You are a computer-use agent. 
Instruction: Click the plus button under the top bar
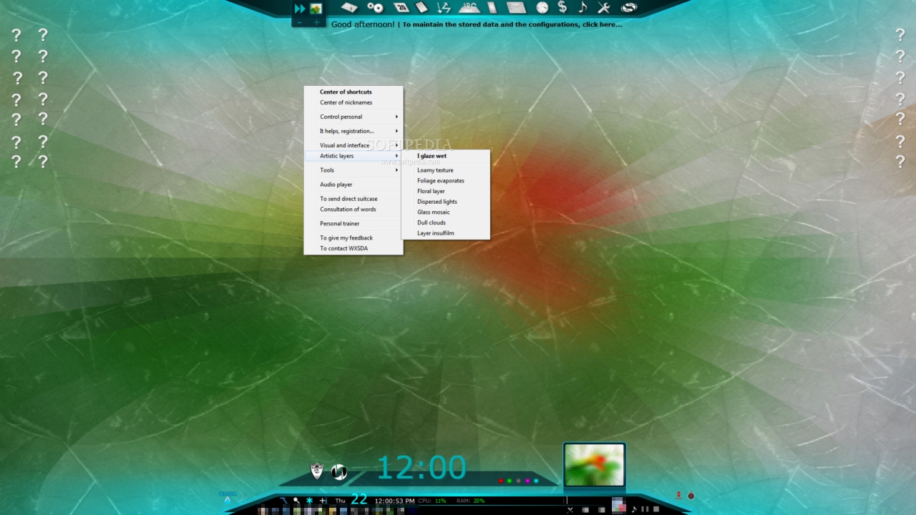[x=316, y=22]
